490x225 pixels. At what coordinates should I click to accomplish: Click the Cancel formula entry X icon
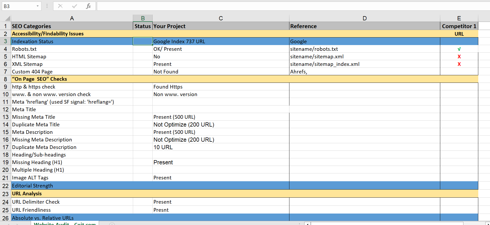[x=60, y=6]
